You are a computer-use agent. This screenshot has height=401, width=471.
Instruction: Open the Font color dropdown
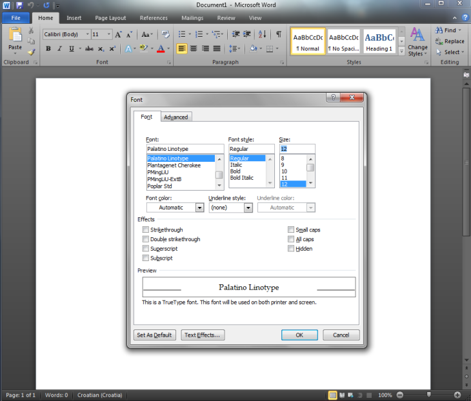(x=199, y=208)
